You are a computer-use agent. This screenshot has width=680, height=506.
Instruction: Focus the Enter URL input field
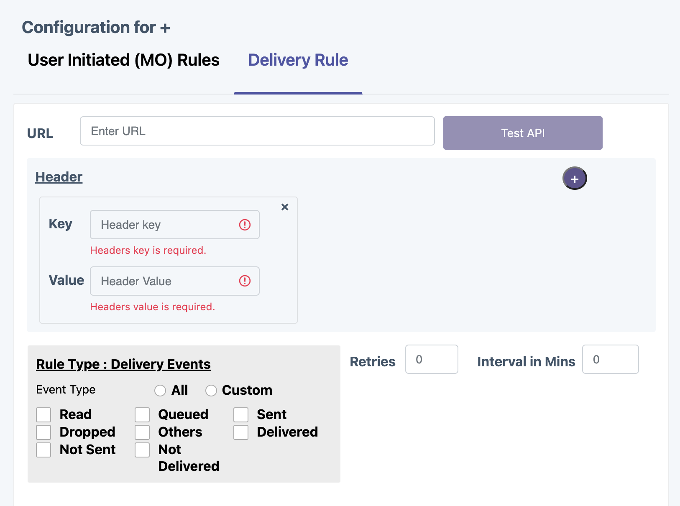pyautogui.click(x=257, y=131)
